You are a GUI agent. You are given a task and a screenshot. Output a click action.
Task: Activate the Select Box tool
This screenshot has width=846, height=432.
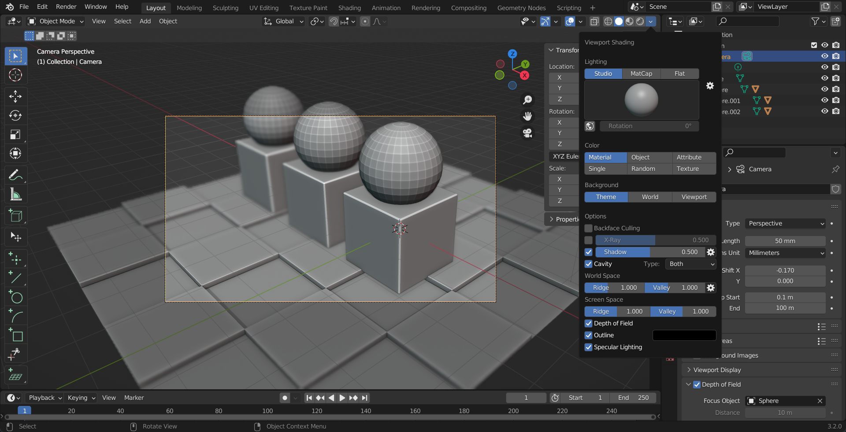click(15, 56)
